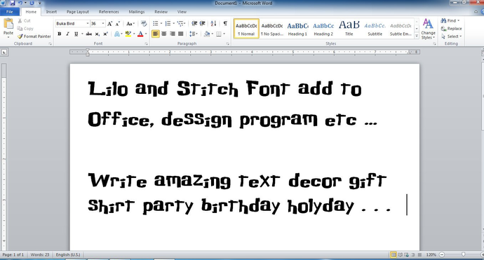Apply red font color button

pos(140,34)
